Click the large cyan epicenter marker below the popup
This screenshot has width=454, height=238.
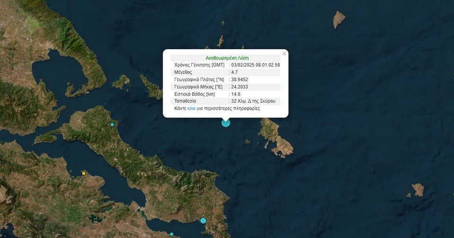pyautogui.click(x=226, y=123)
